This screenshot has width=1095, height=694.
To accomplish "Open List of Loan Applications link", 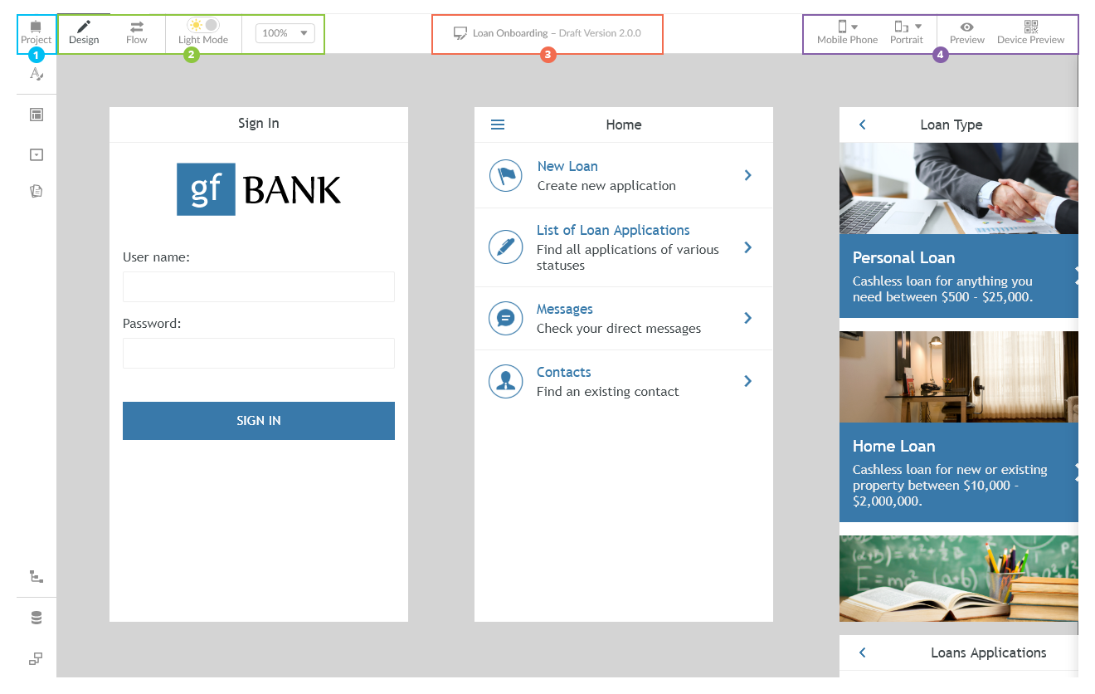I will click(613, 230).
